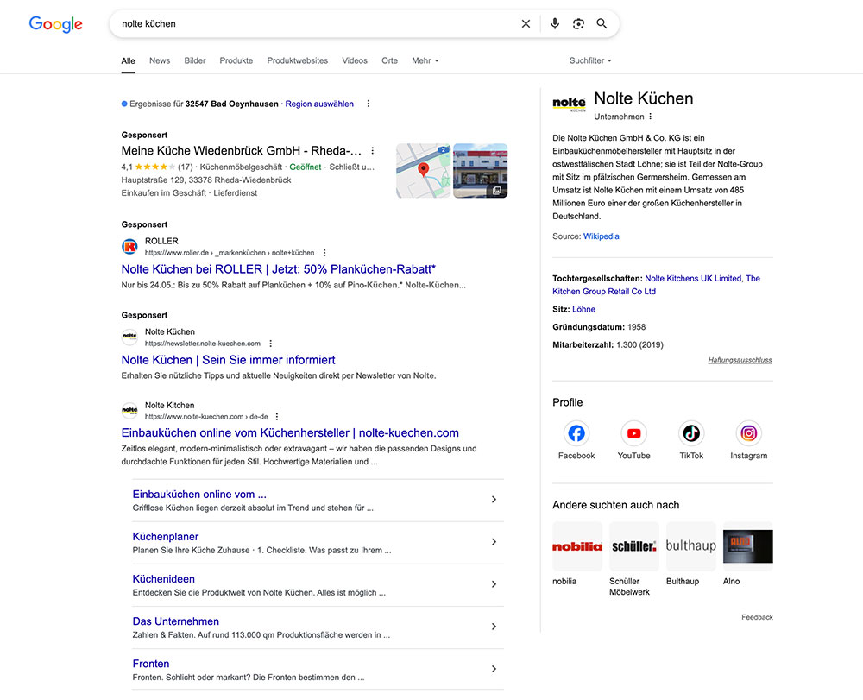Click 'Hauptstraße 129, 33378 Rheda-Wiedenbrück' address text
This screenshot has width=863, height=700.
coord(206,180)
